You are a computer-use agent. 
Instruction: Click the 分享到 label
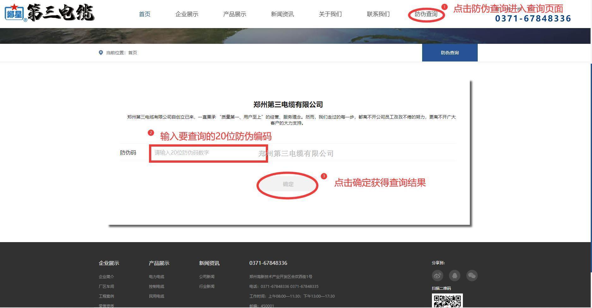[438, 263]
